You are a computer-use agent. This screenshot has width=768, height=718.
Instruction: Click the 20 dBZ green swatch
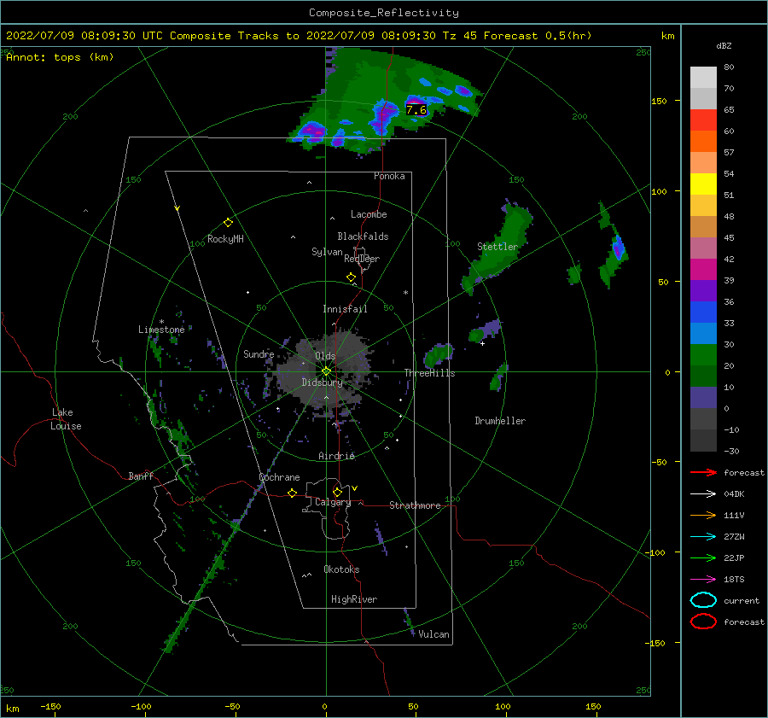pos(703,354)
